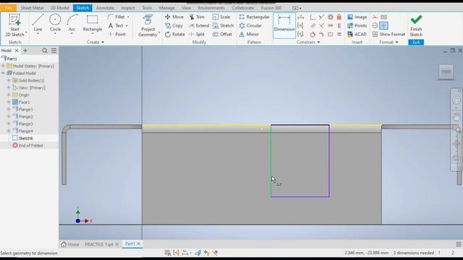Switch to the Inspect tab
Viewport: 463px width, 260px height.
(x=128, y=8)
